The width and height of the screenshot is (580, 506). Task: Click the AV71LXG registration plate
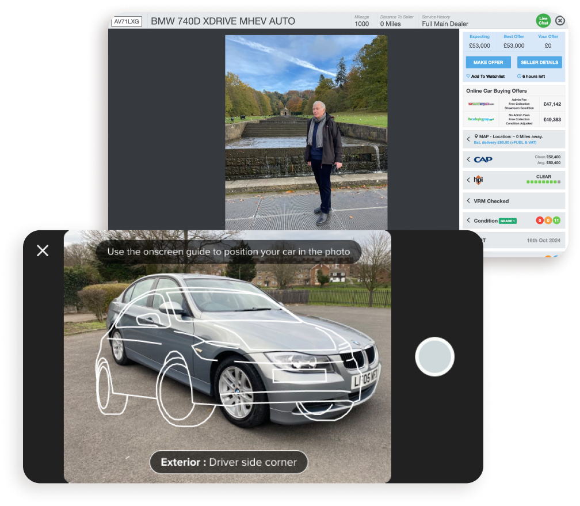pos(127,21)
